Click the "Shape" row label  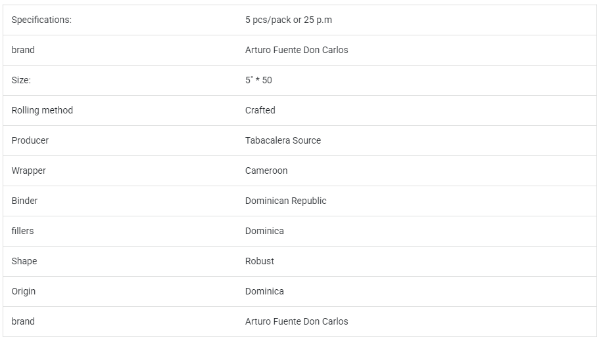(24, 261)
